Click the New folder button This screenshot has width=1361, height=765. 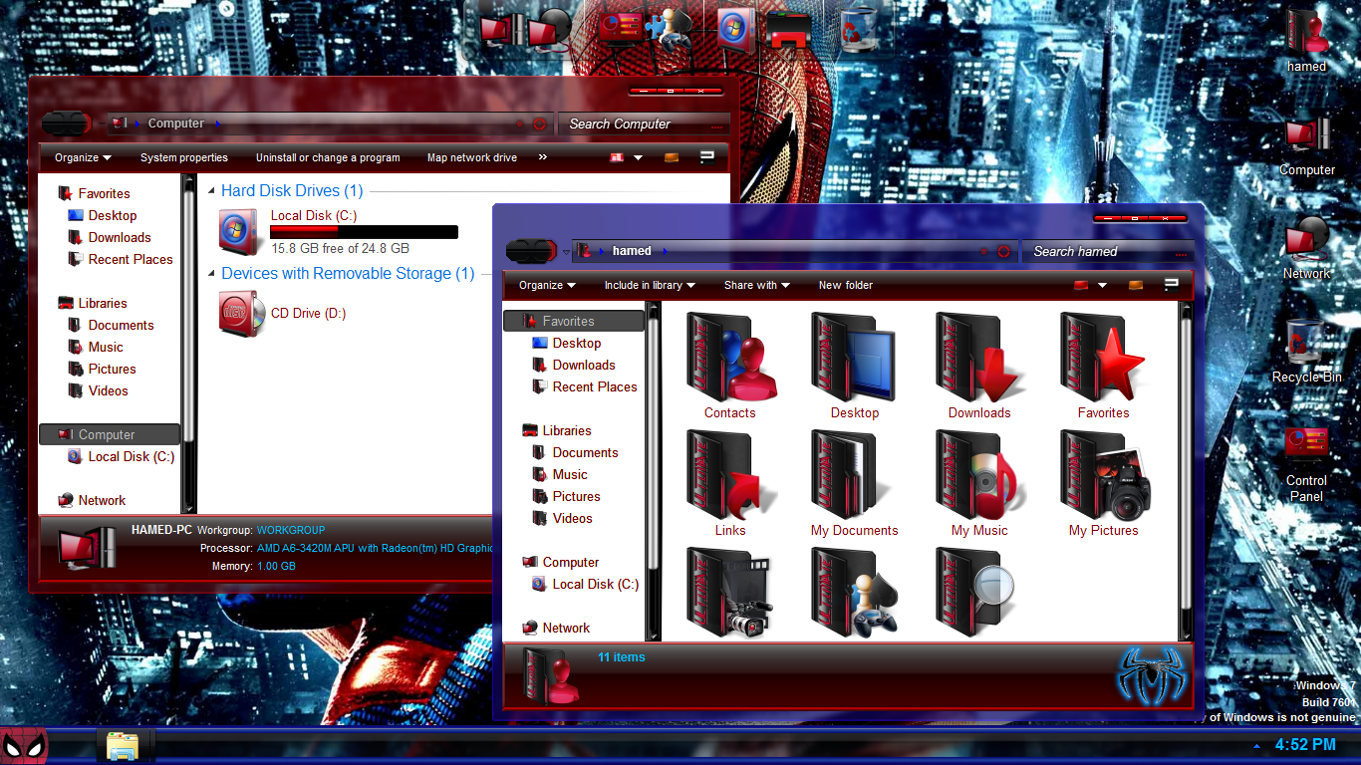click(846, 285)
